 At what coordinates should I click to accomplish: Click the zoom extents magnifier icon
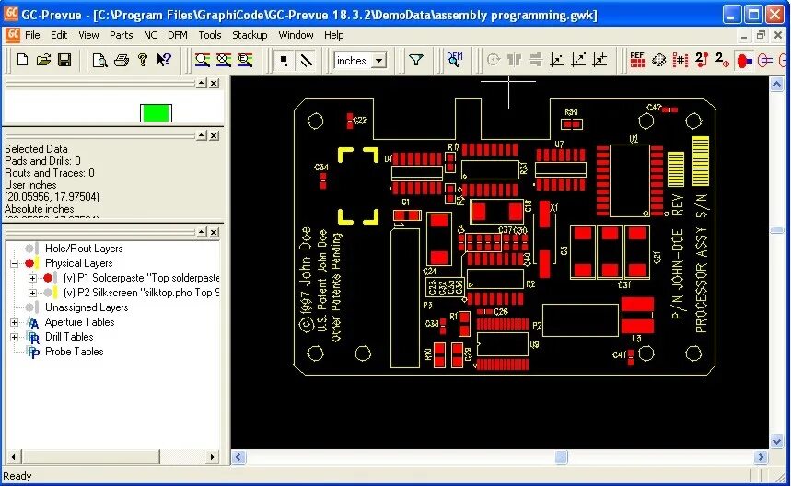[245, 60]
